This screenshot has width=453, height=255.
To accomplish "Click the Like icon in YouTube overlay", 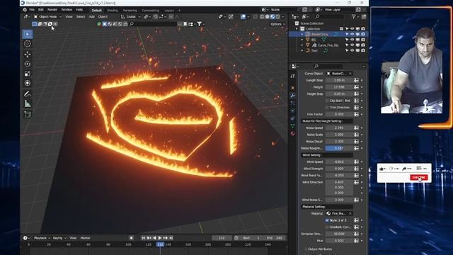I will [x=382, y=169].
